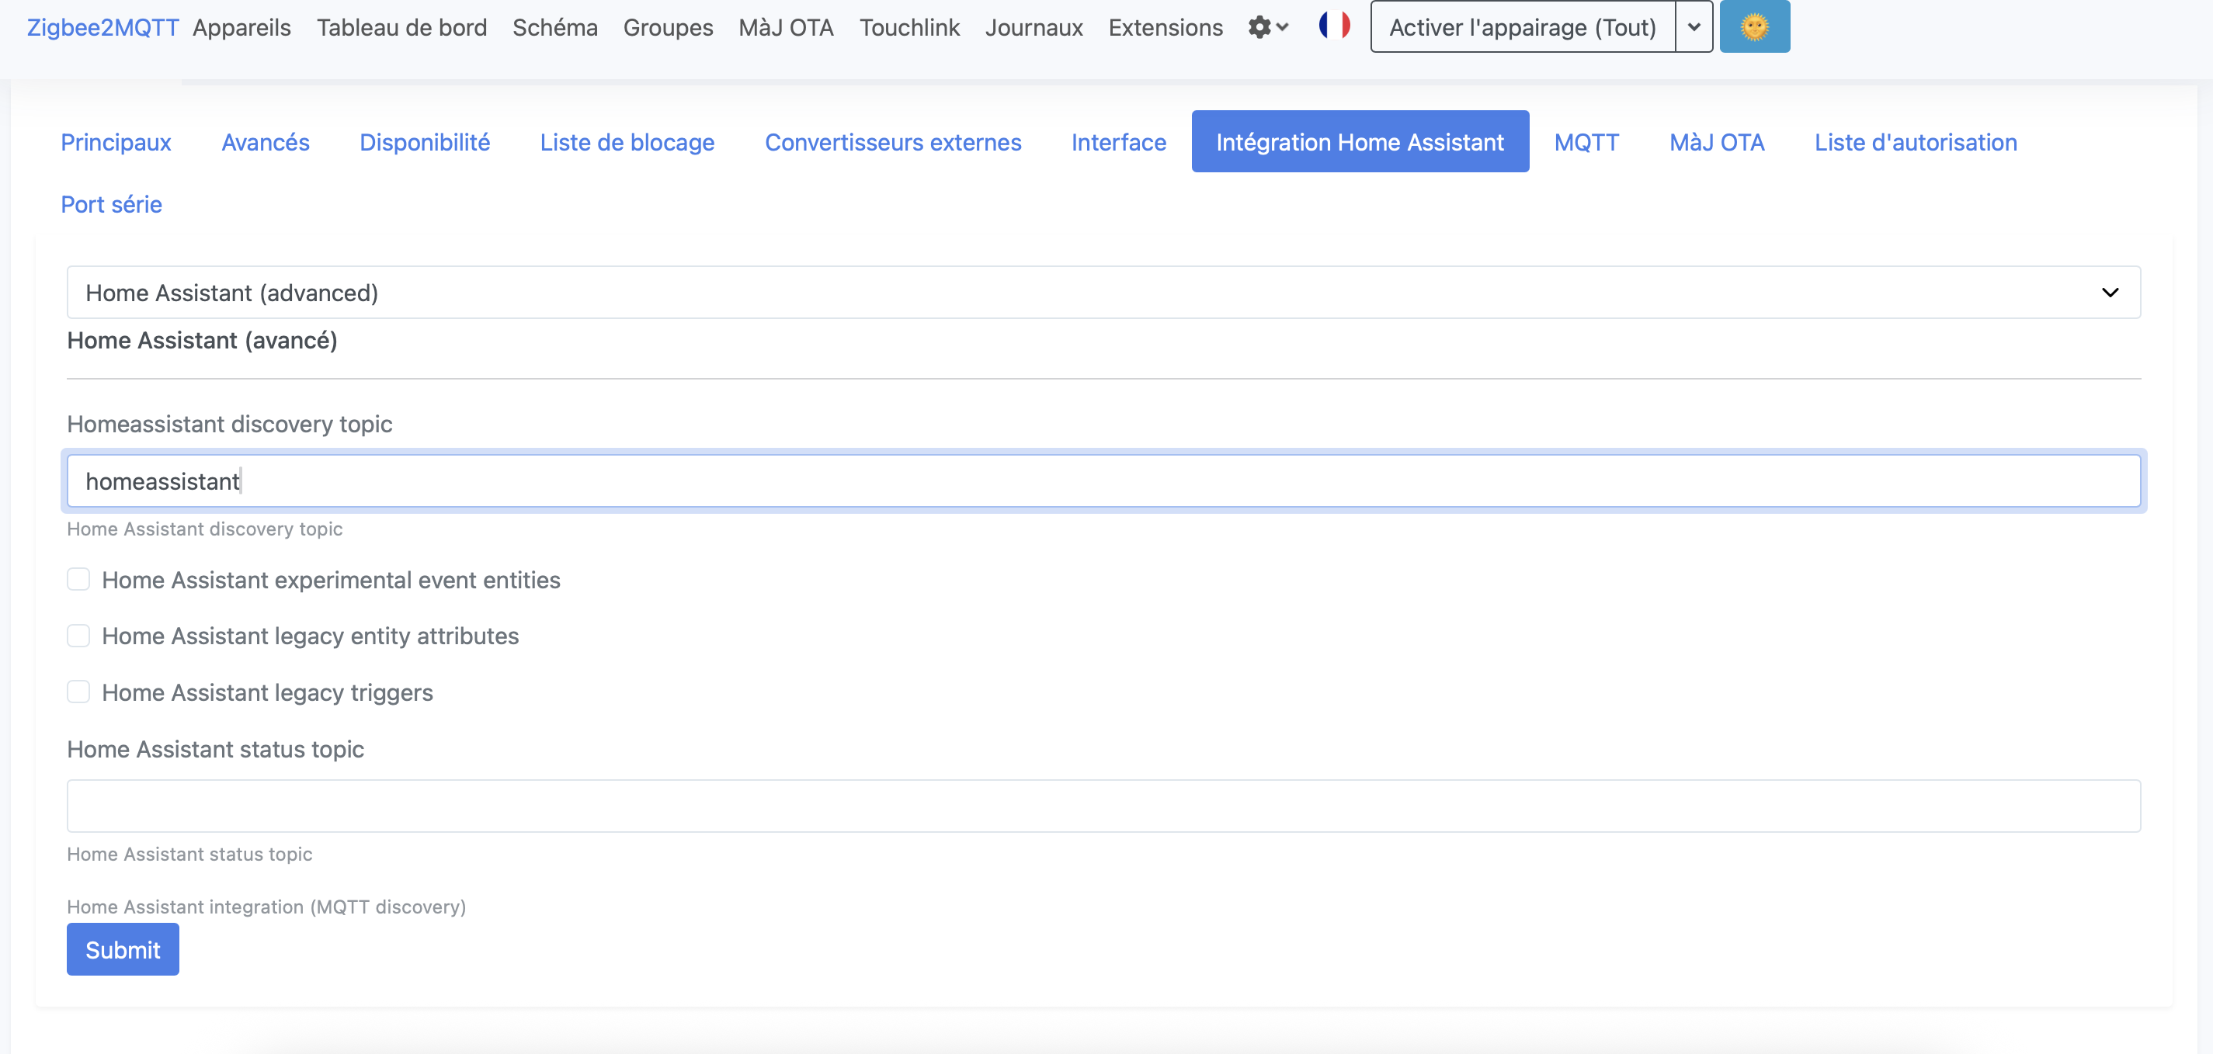Open the MàJ OTA settings tab

1717,142
